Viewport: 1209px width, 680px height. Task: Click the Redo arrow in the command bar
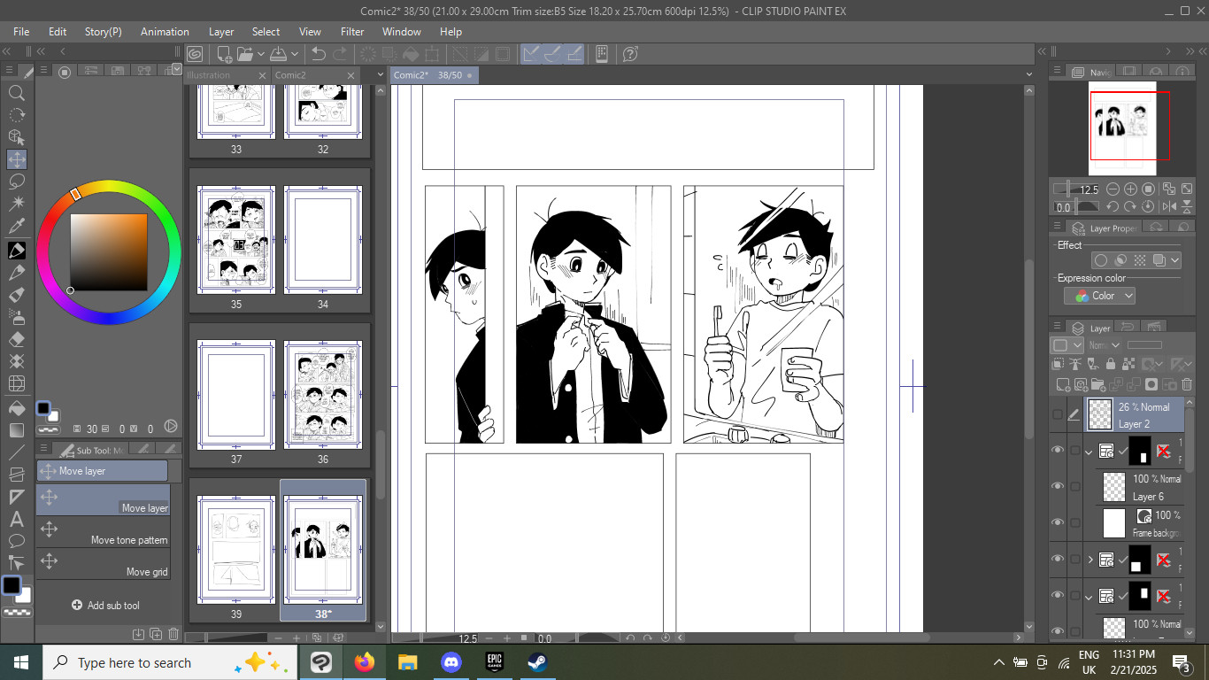point(340,54)
